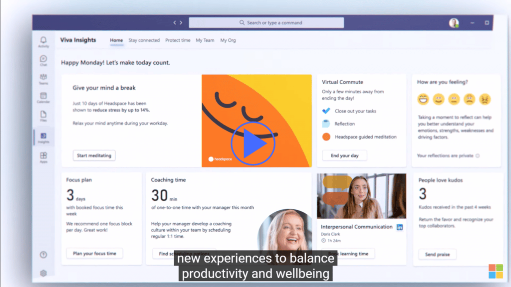The width and height of the screenshot is (511, 287).
Task: Click the orange Headspace meditation circle icon
Action: 326,137
